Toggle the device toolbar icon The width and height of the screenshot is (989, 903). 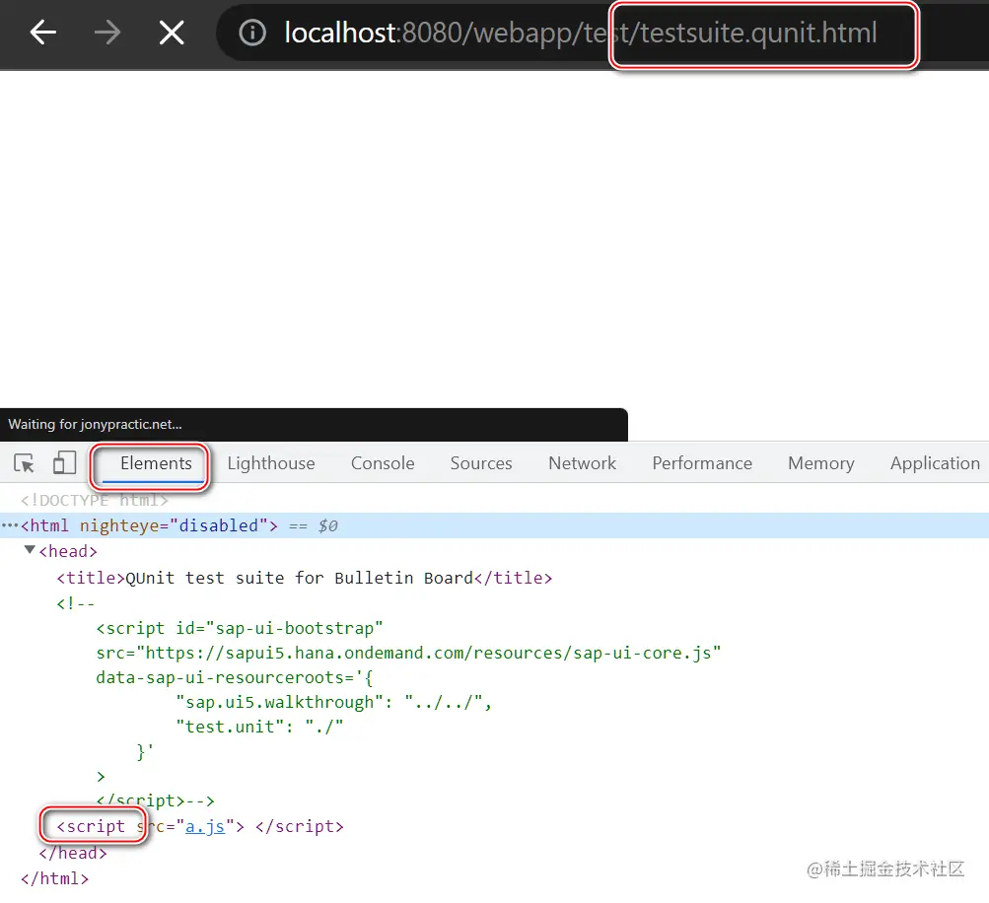tap(64, 462)
